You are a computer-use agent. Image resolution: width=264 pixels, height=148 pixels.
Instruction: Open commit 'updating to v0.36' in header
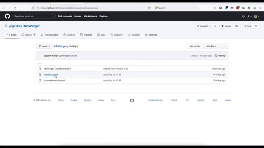(68, 56)
